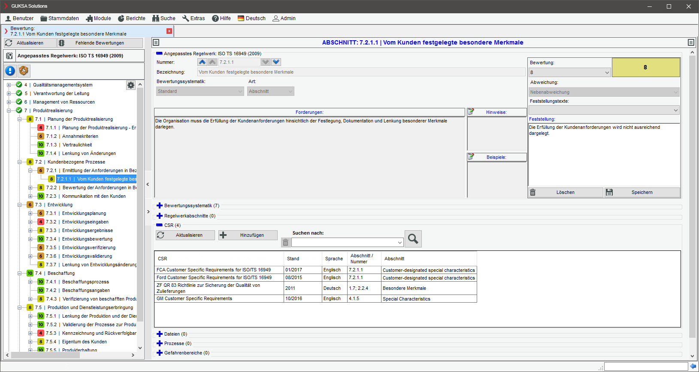Expand the Prozesse (0) section

point(160,343)
